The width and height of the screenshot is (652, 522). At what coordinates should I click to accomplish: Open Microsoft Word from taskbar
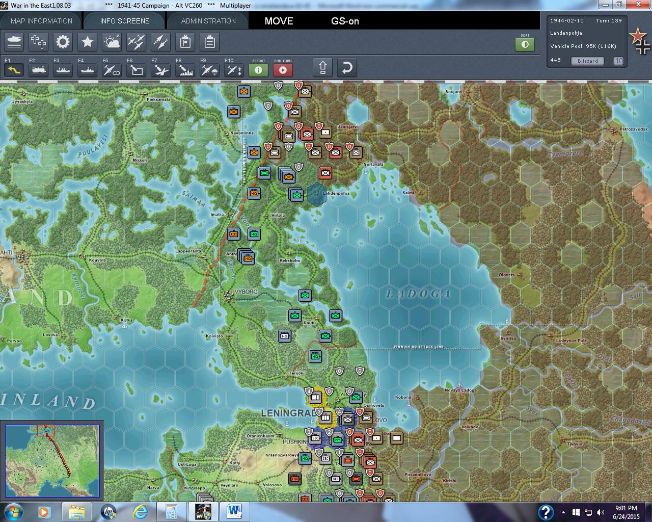(x=235, y=511)
